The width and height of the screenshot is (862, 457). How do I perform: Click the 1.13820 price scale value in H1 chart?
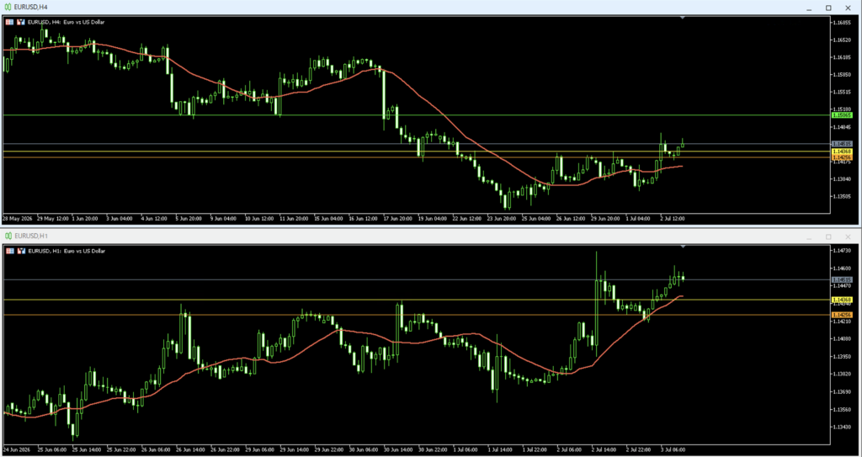[x=842, y=374]
